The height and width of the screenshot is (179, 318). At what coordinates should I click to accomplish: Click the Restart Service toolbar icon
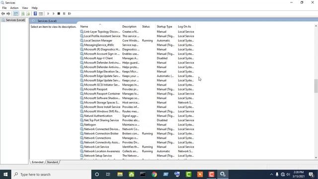[70, 13]
